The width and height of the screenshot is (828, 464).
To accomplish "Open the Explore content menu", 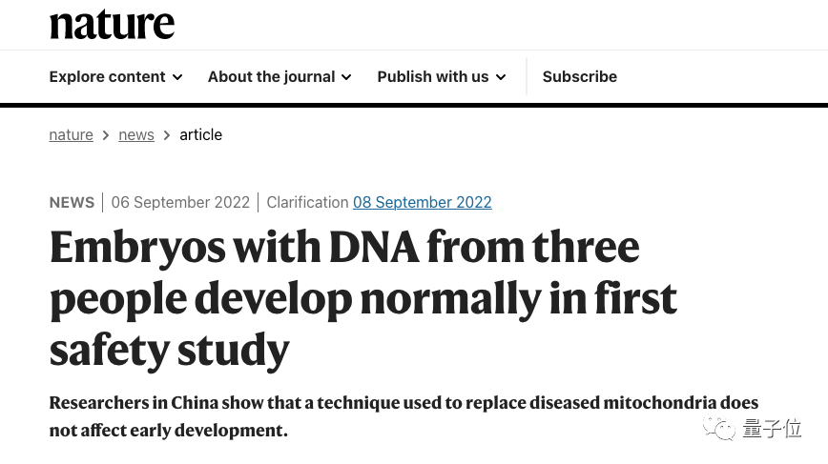I will coord(107,76).
